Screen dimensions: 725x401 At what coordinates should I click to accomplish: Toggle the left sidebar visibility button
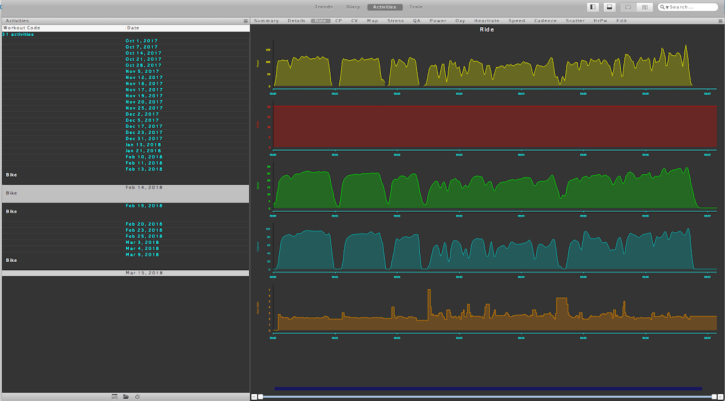click(x=593, y=7)
